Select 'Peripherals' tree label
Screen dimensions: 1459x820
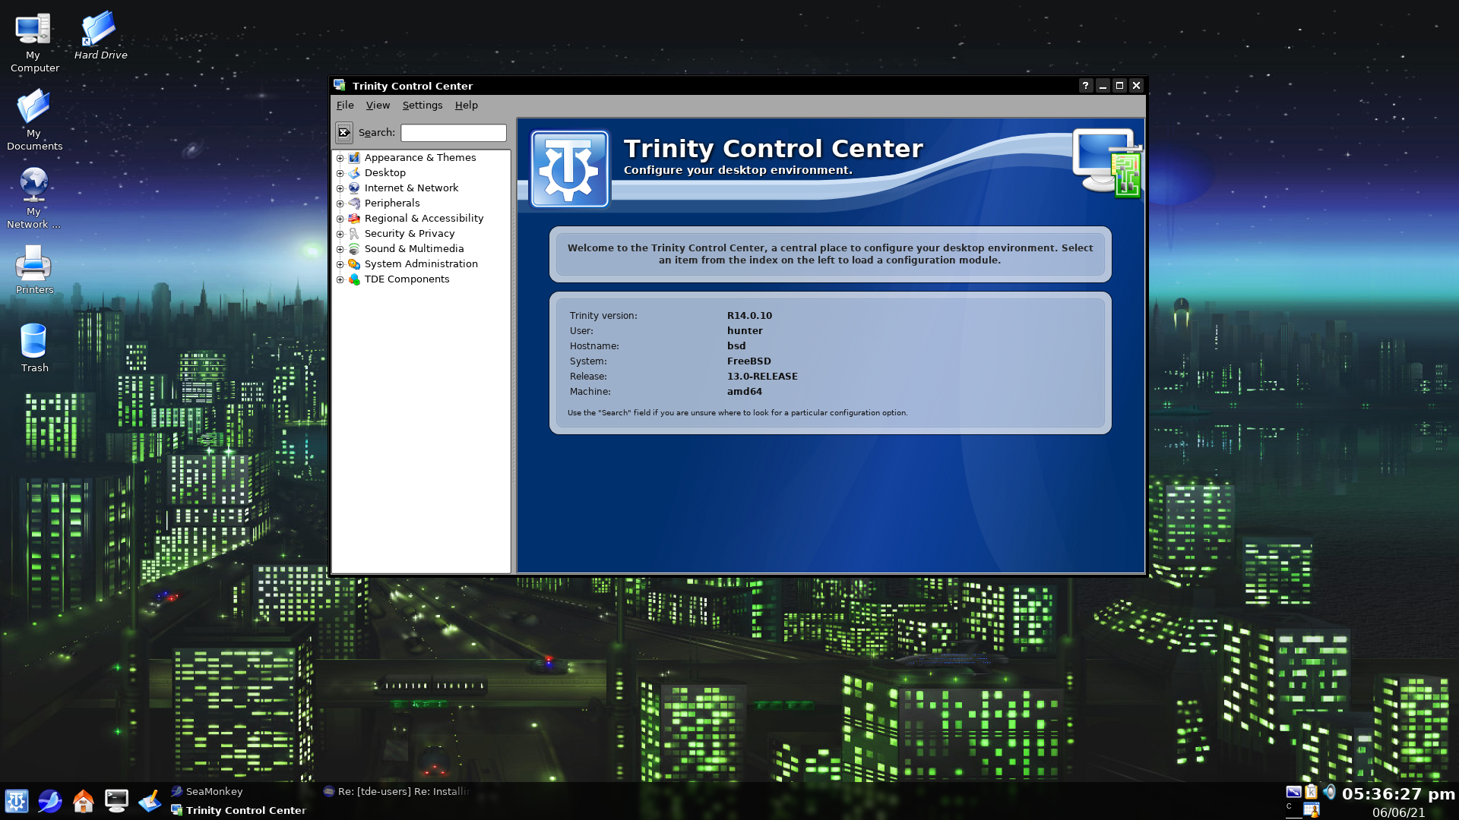point(391,203)
